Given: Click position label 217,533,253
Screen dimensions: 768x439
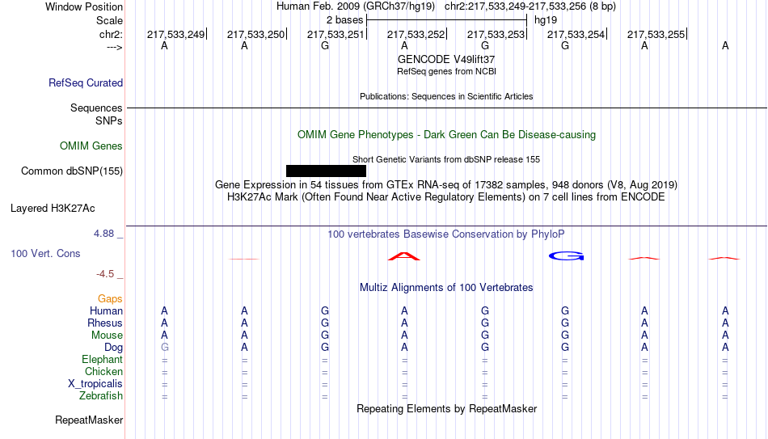Looking at the screenshot, I should click(x=496, y=34).
